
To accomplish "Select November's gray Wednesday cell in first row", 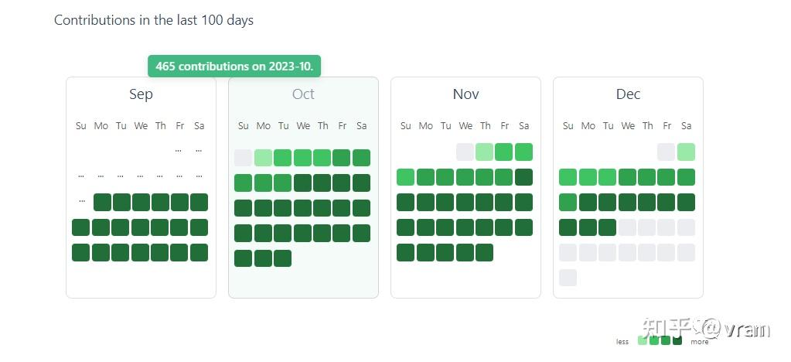I will (x=465, y=152).
